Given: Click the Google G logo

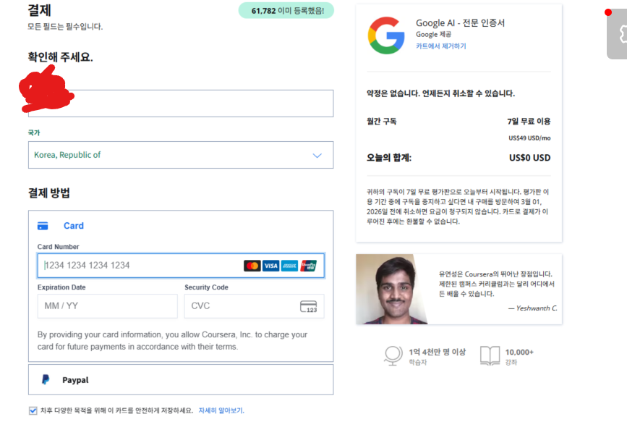Looking at the screenshot, I should tap(386, 35).
